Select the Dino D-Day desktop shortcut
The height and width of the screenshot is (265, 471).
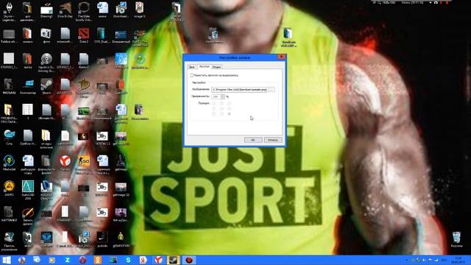(x=65, y=10)
